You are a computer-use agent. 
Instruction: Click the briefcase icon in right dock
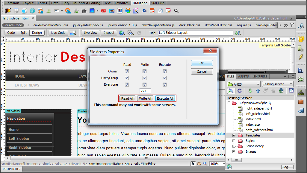(x=301, y=101)
